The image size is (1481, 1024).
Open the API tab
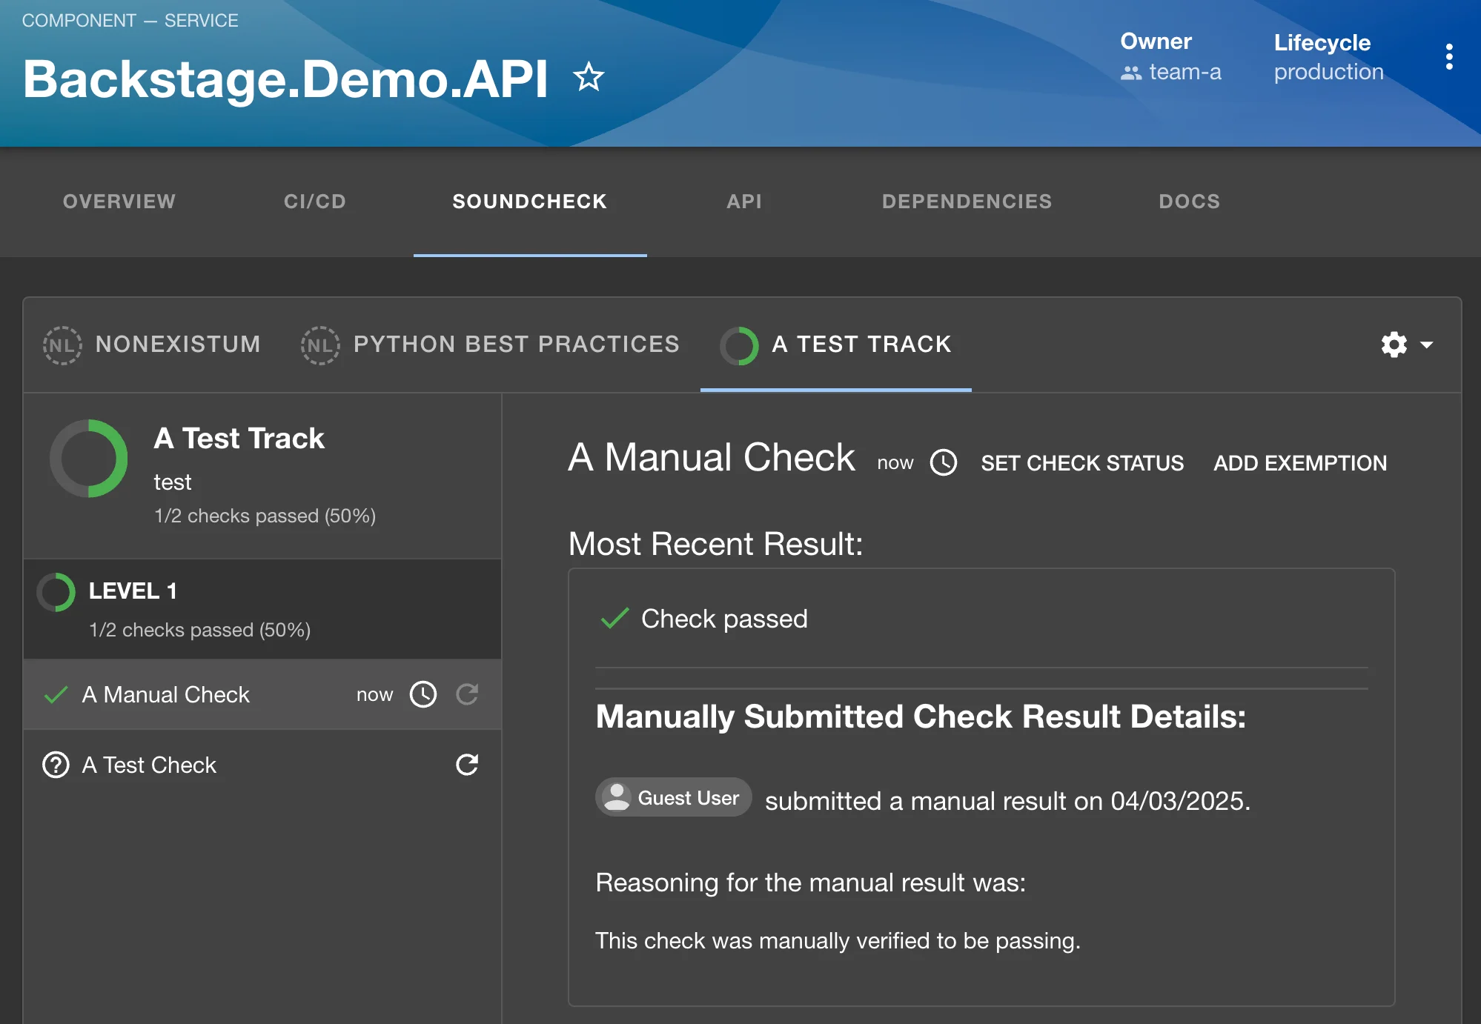(744, 202)
